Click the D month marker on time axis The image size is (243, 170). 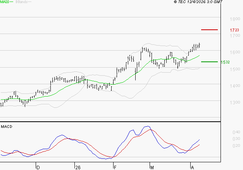(x=38, y=168)
